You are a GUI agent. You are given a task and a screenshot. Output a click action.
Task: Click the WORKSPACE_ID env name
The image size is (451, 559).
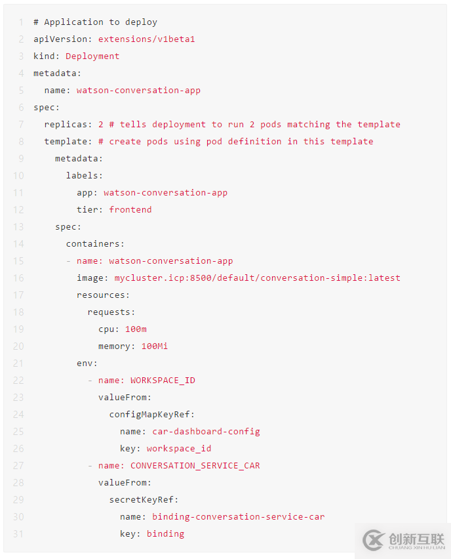tap(163, 381)
